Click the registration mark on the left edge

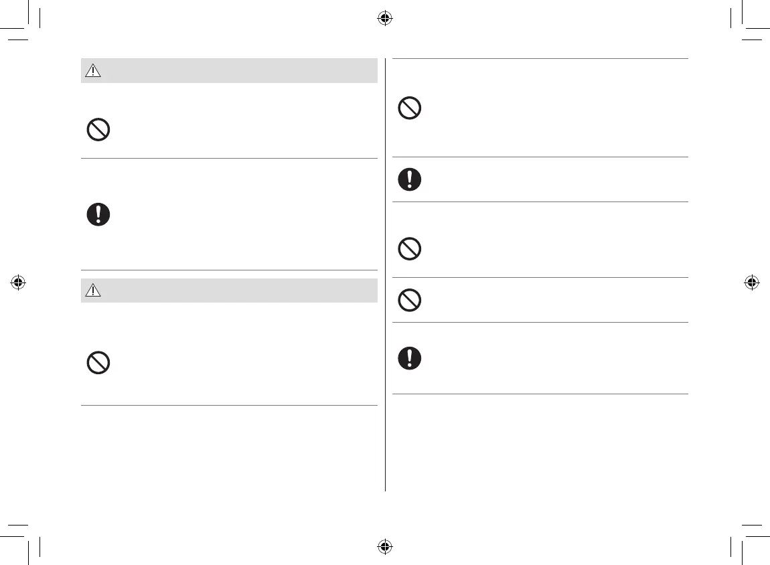[x=18, y=282]
